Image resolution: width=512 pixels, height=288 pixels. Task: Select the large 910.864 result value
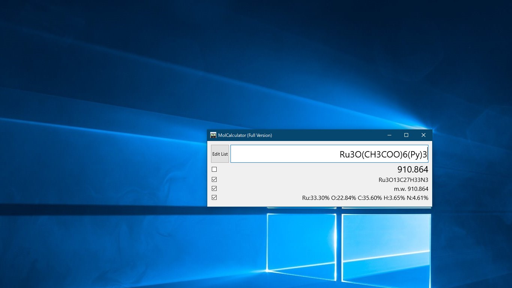[x=413, y=169]
